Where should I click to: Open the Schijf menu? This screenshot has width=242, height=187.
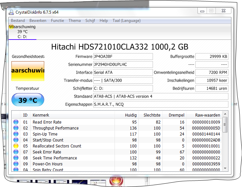(x=90, y=21)
